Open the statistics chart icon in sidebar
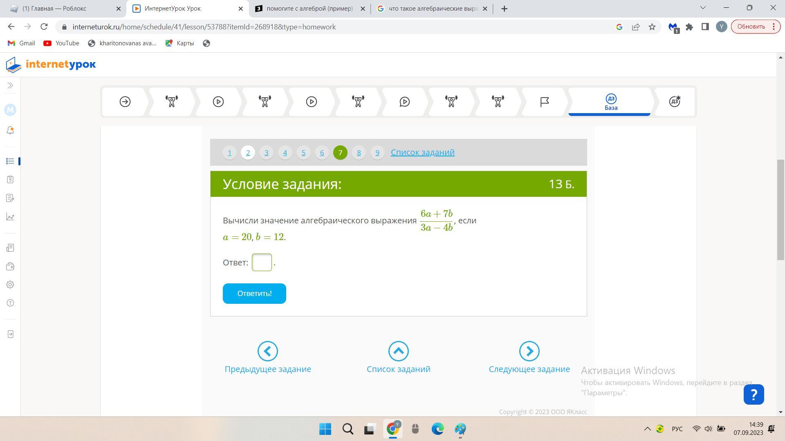The image size is (785, 441). [10, 217]
